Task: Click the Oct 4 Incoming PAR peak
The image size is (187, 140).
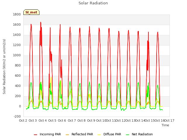Action: [41, 22]
